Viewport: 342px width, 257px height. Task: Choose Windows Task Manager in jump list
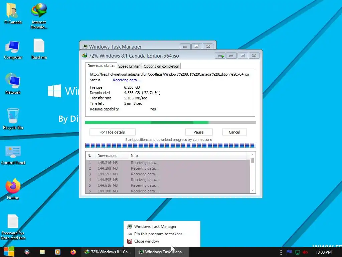(x=162, y=227)
